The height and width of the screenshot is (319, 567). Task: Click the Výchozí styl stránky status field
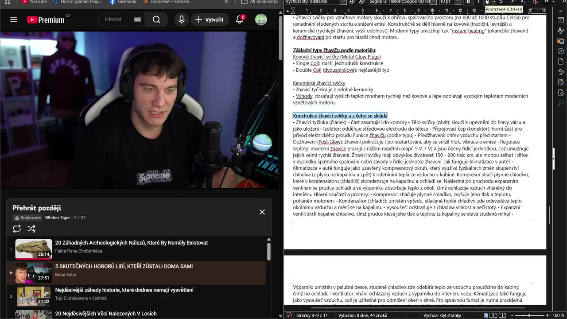pos(442,315)
